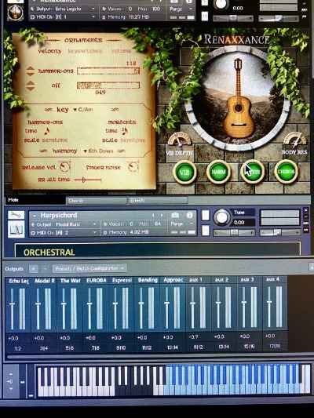The height and width of the screenshot is (418, 314).
Task: Remove an output with the minus button
Action: click(x=45, y=269)
